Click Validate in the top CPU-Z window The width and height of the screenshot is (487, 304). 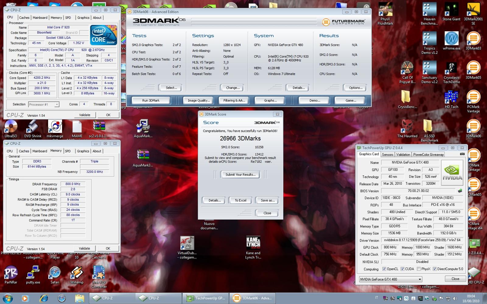coord(85,115)
